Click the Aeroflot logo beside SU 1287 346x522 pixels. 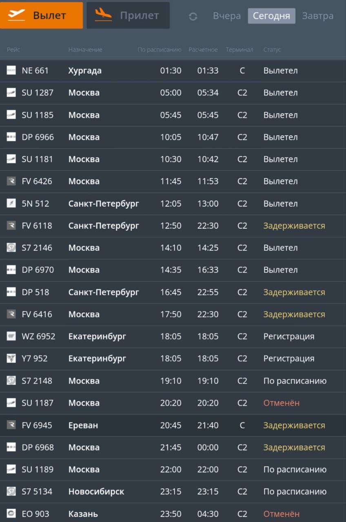coord(11,93)
